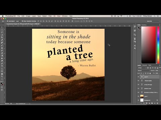The width and height of the screenshot is (161, 120).
Task: Toggle lock transparent pixels in Layers panel
Action: pos(141,73)
